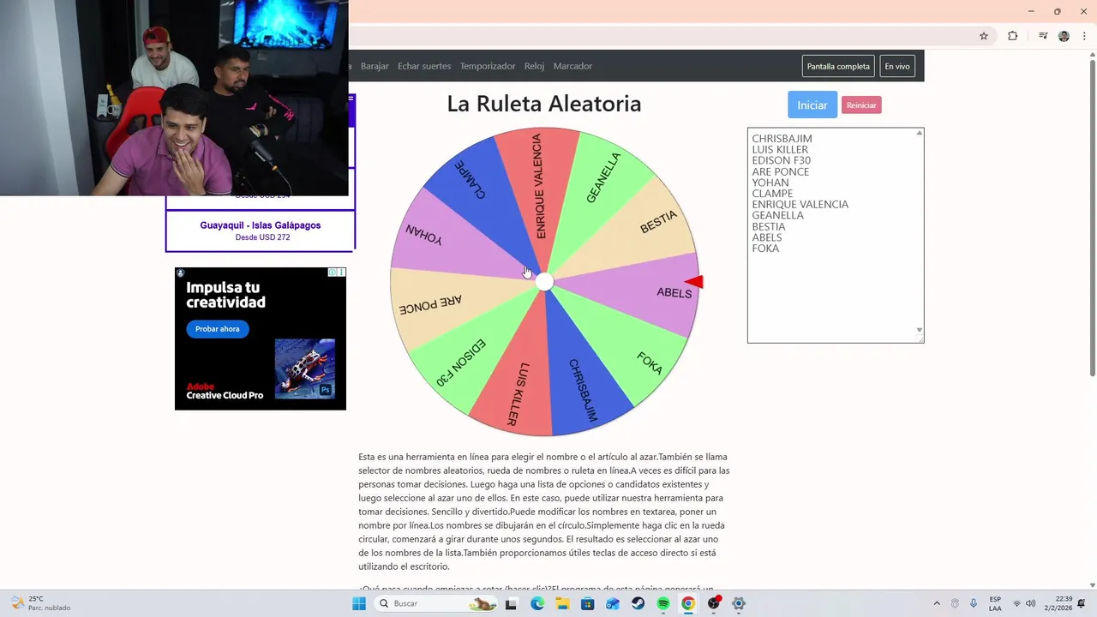Image resolution: width=1097 pixels, height=617 pixels.
Task: Open the Chrome three-dot menu
Action: [1084, 36]
